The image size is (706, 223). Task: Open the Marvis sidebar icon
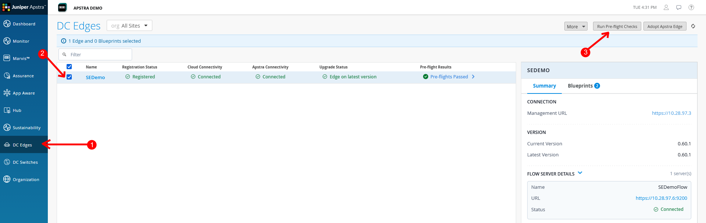pyautogui.click(x=7, y=58)
